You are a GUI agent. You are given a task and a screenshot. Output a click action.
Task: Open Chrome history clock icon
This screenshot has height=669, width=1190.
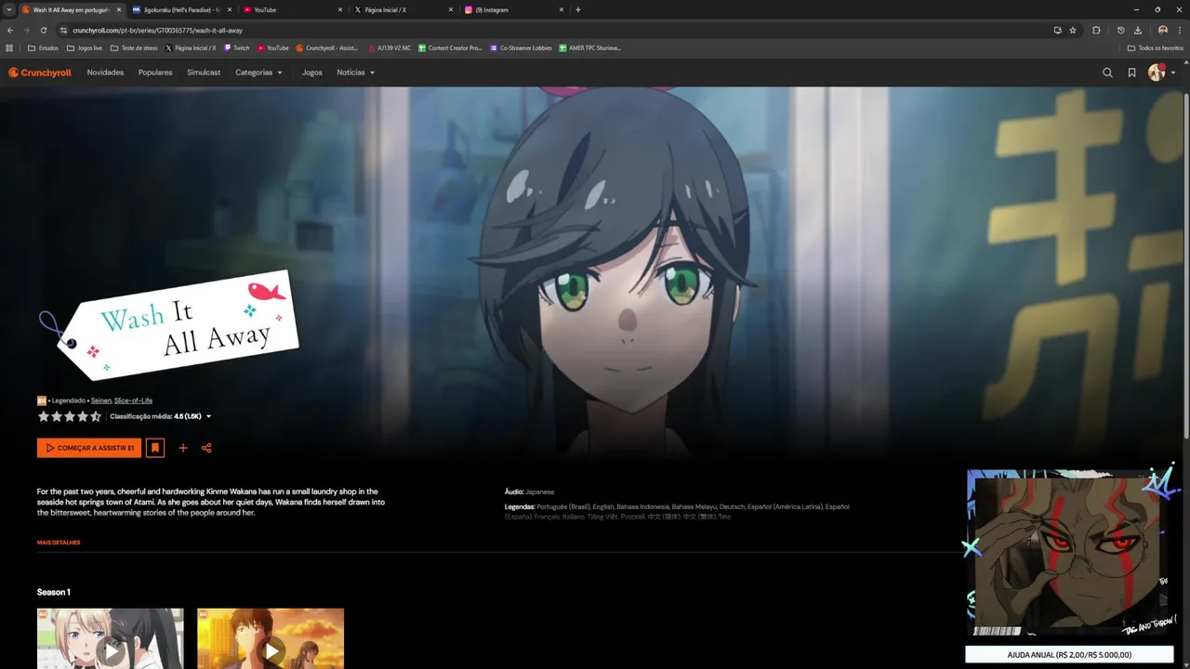tap(1121, 30)
